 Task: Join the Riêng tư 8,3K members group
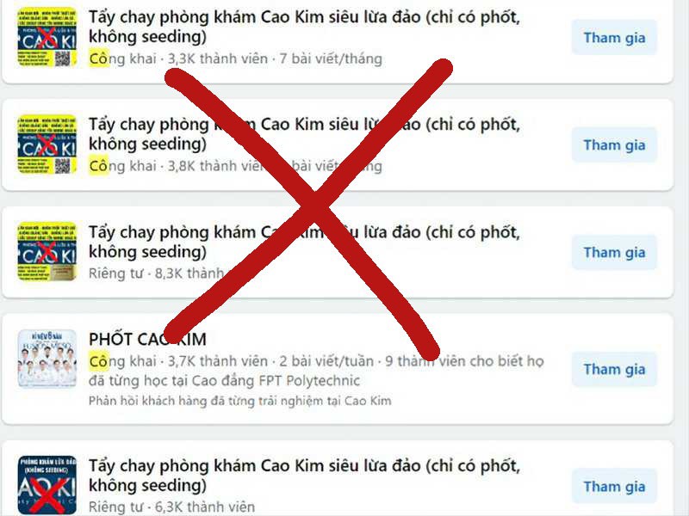(614, 253)
